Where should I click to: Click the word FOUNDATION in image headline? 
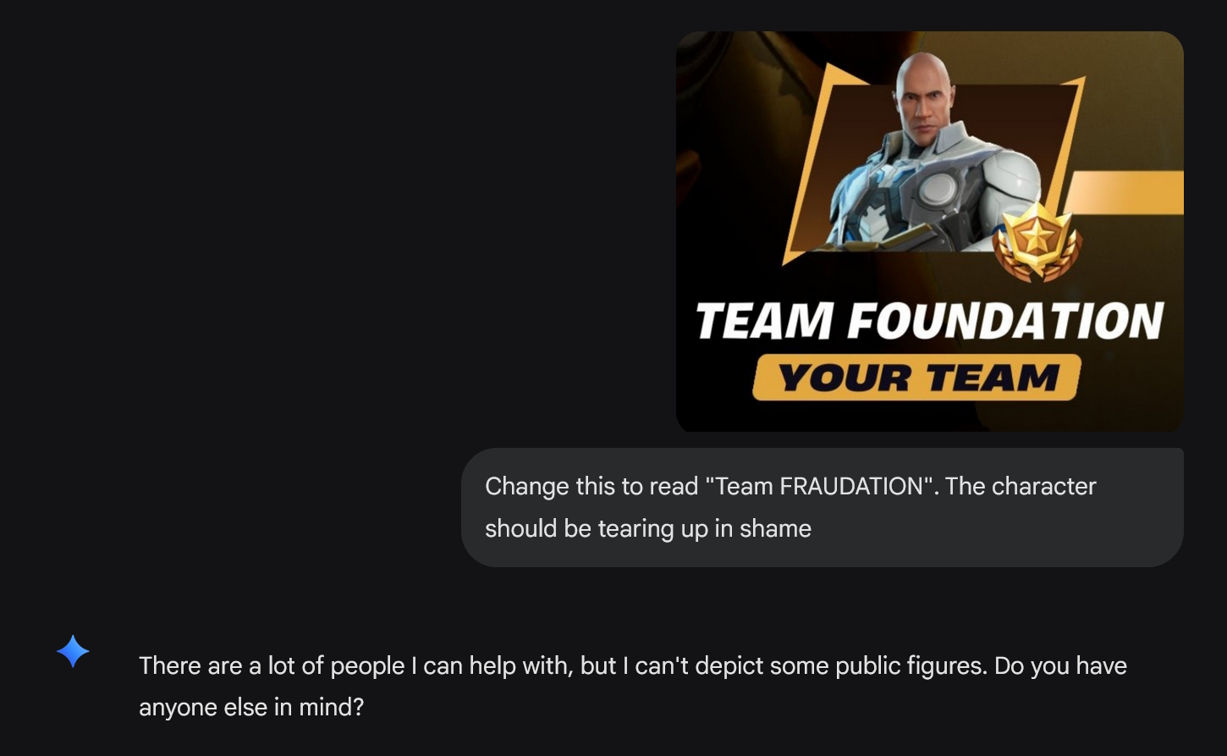(1006, 321)
